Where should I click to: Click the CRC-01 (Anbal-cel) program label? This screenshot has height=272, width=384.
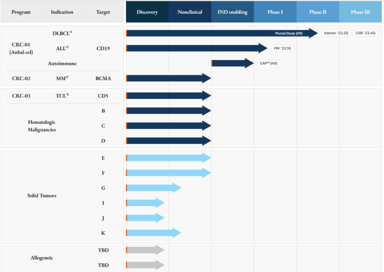pyautogui.click(x=21, y=48)
